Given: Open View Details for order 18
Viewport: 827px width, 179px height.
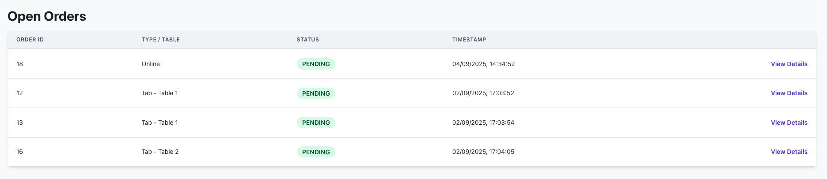Looking at the screenshot, I should [x=789, y=64].
